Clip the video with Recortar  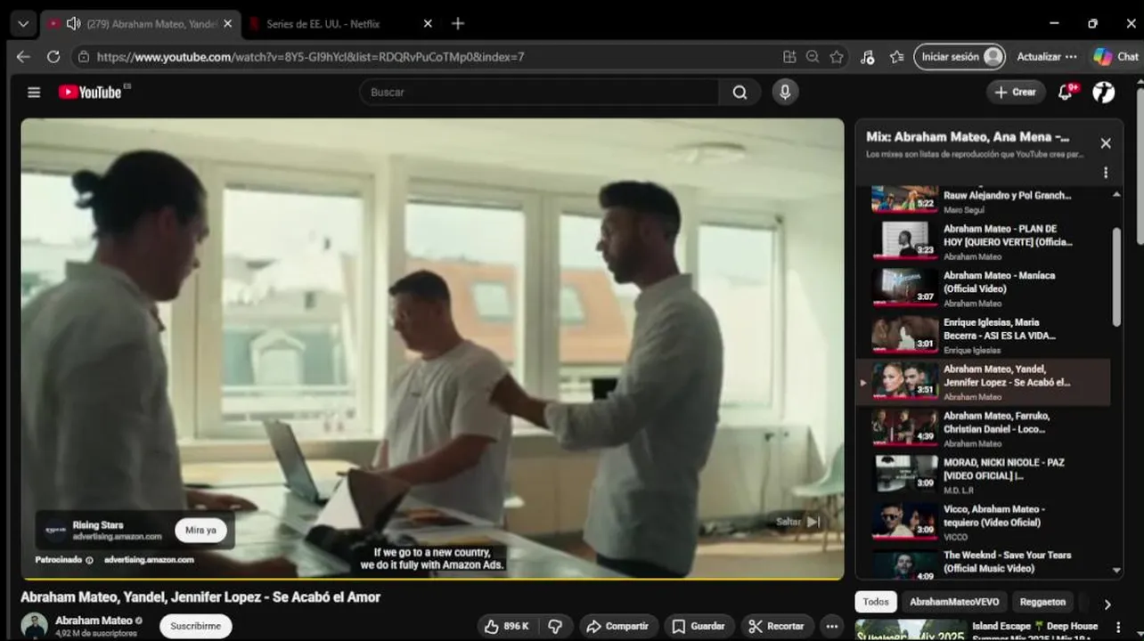point(776,626)
